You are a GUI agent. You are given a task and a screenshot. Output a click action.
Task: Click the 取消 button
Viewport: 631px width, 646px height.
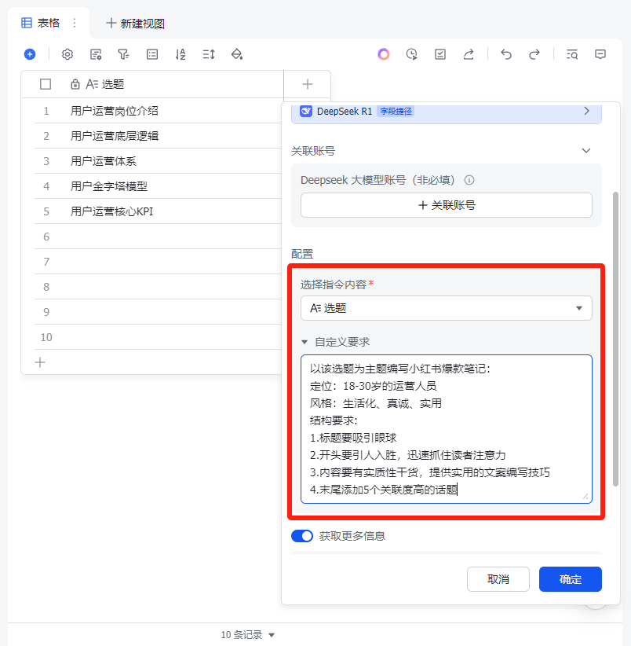coord(498,579)
